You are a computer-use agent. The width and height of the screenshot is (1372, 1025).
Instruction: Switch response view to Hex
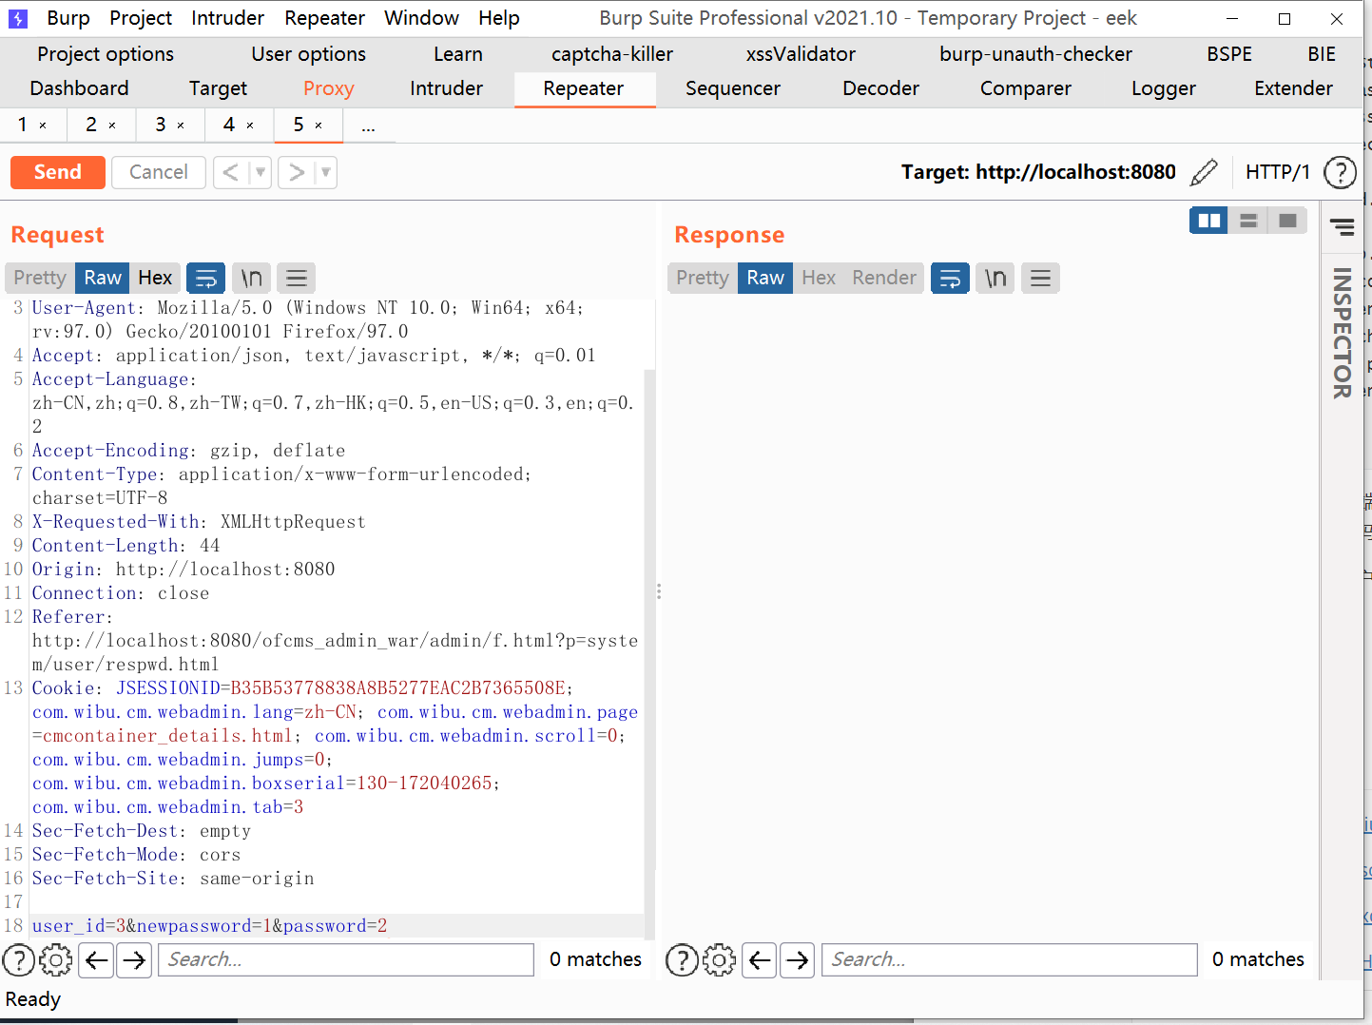pyautogui.click(x=819, y=278)
